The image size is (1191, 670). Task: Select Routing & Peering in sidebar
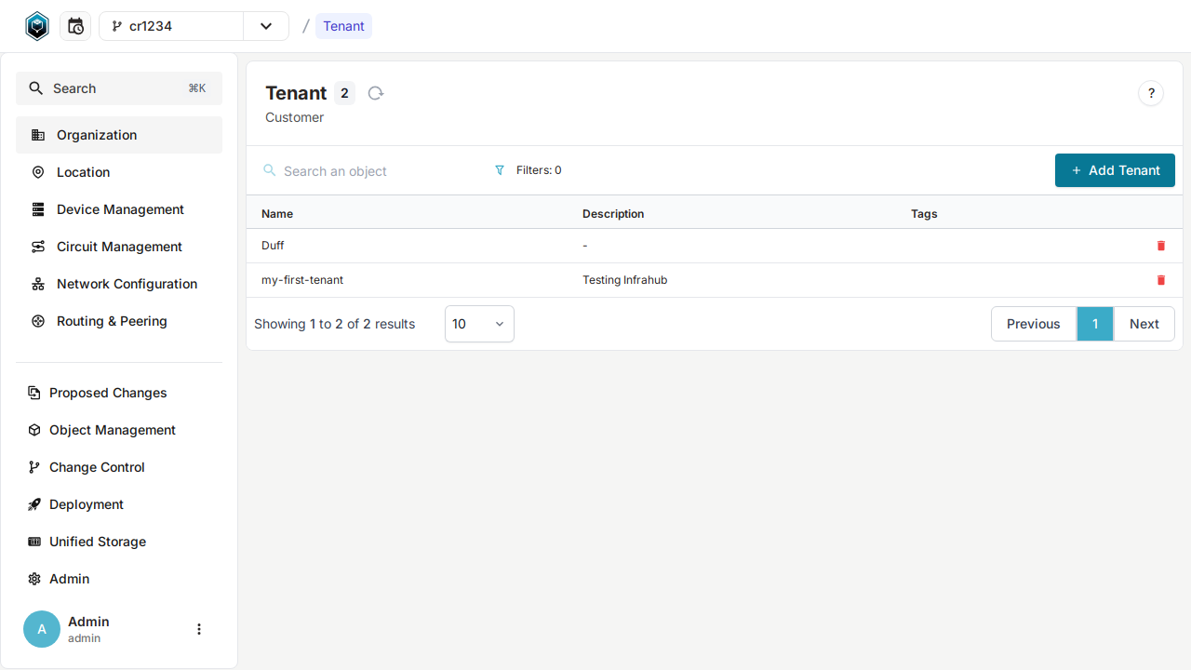(x=112, y=321)
